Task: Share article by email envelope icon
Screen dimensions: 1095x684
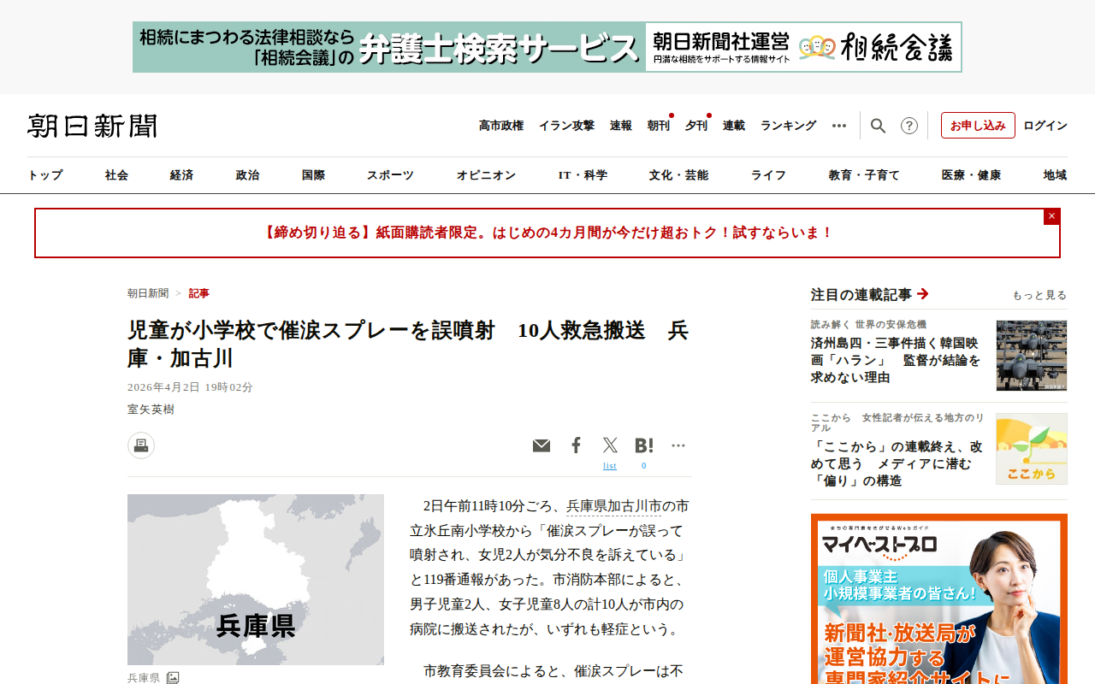Action: click(542, 445)
